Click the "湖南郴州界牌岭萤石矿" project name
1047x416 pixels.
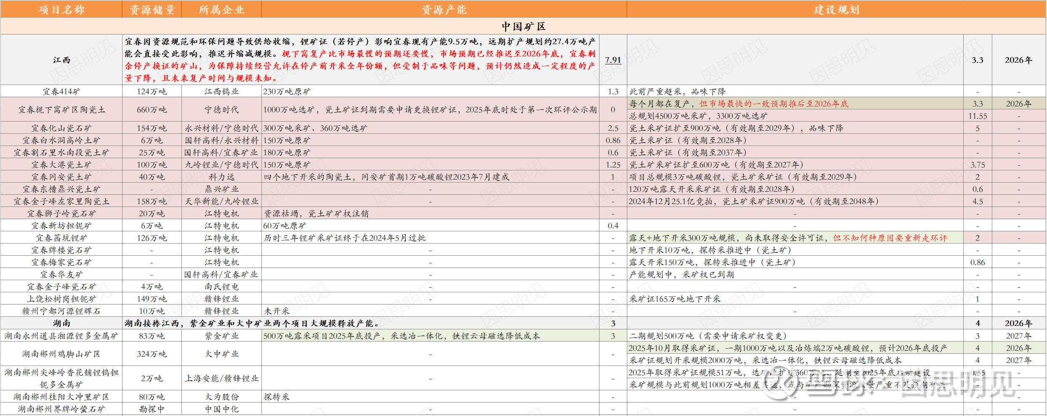[61, 409]
